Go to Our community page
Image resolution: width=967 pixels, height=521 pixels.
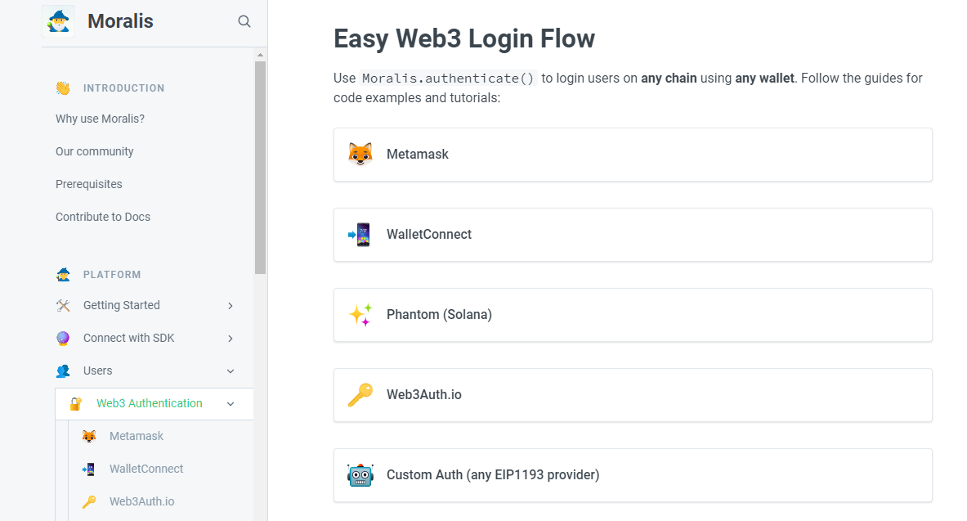coord(94,151)
